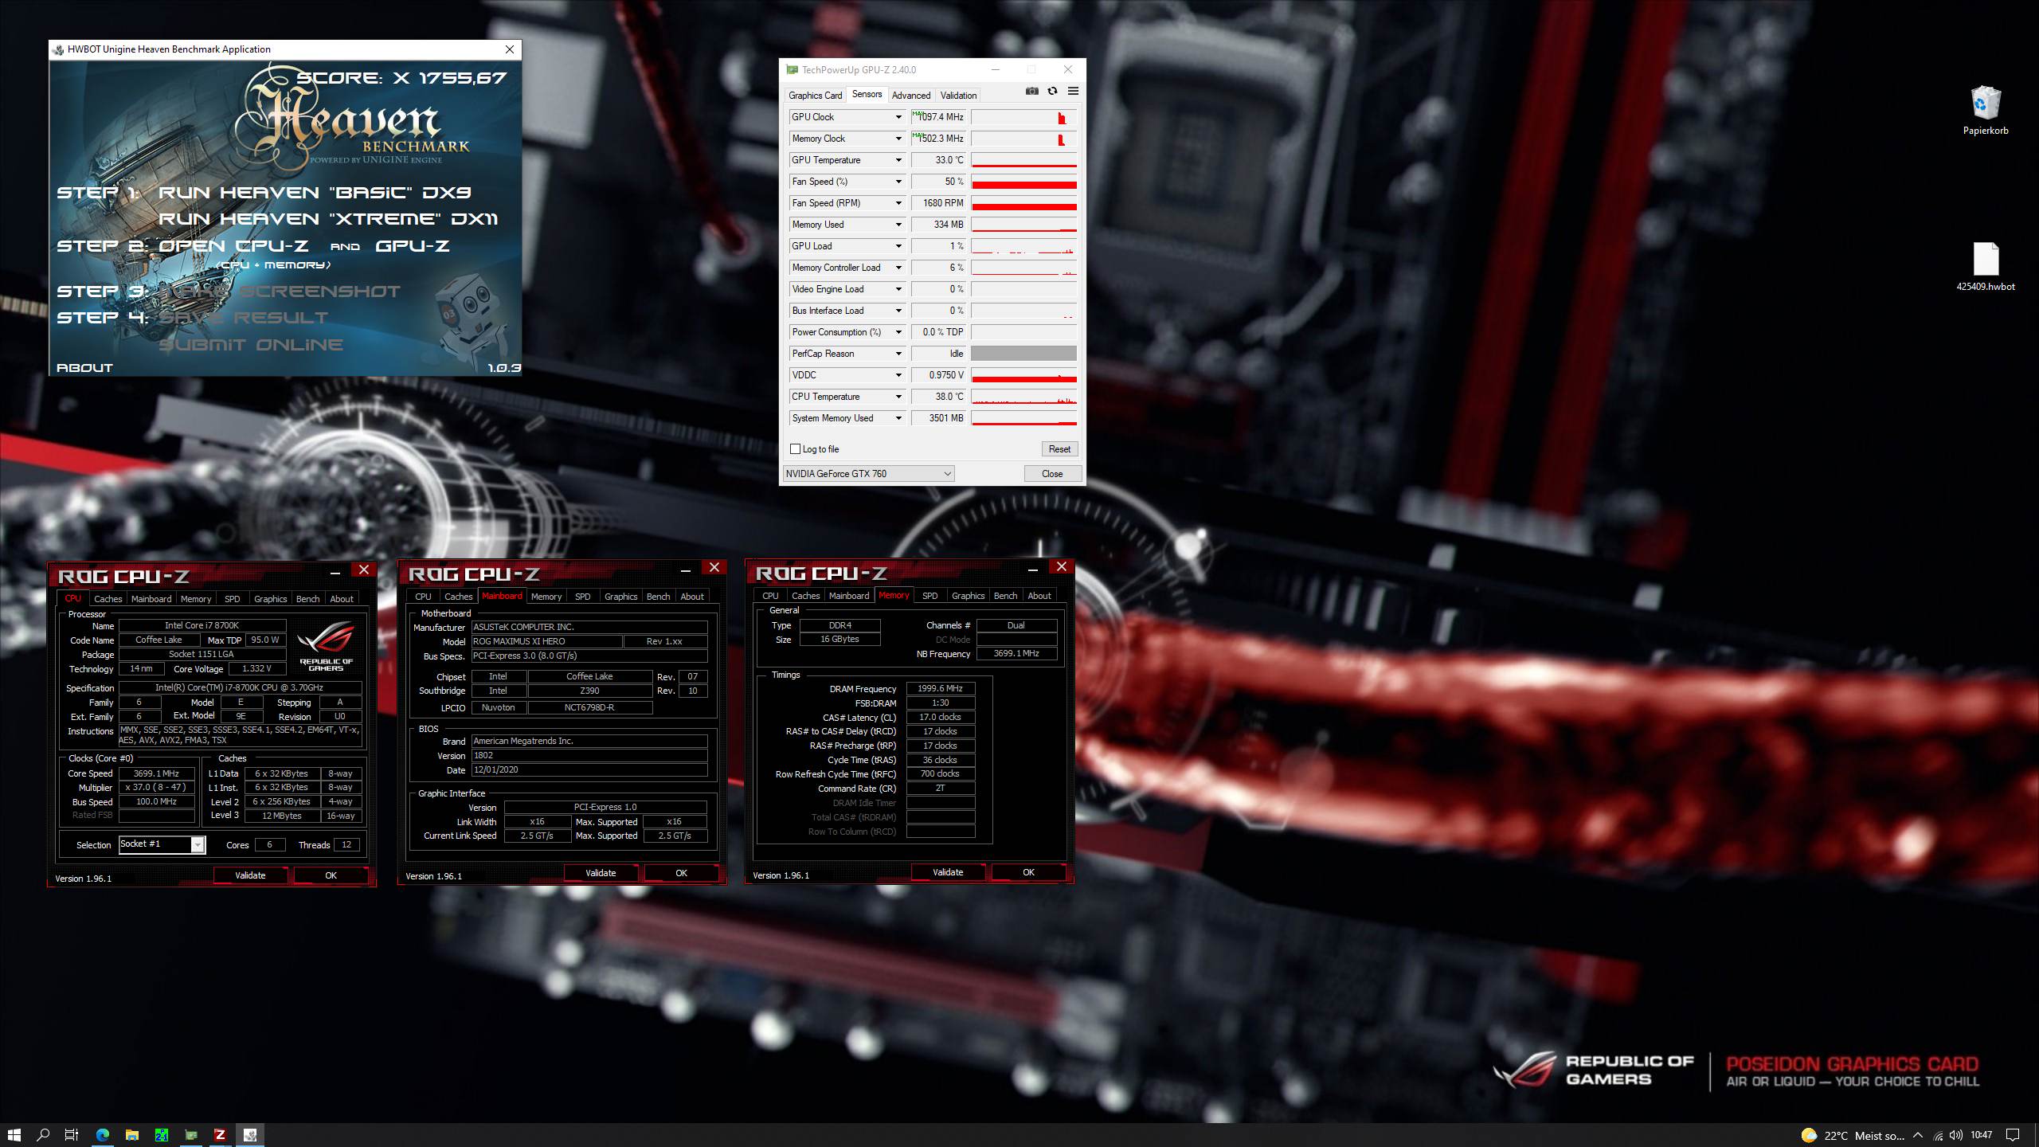The height and width of the screenshot is (1147, 2039).
Task: Open About tab in CPU-Z Mainboard window
Action: point(691,597)
